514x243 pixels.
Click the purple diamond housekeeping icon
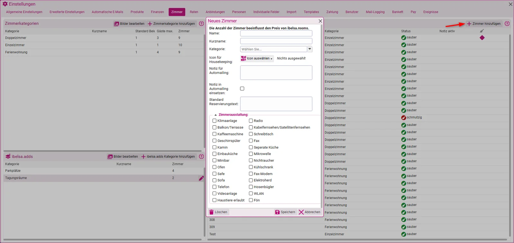point(482,38)
